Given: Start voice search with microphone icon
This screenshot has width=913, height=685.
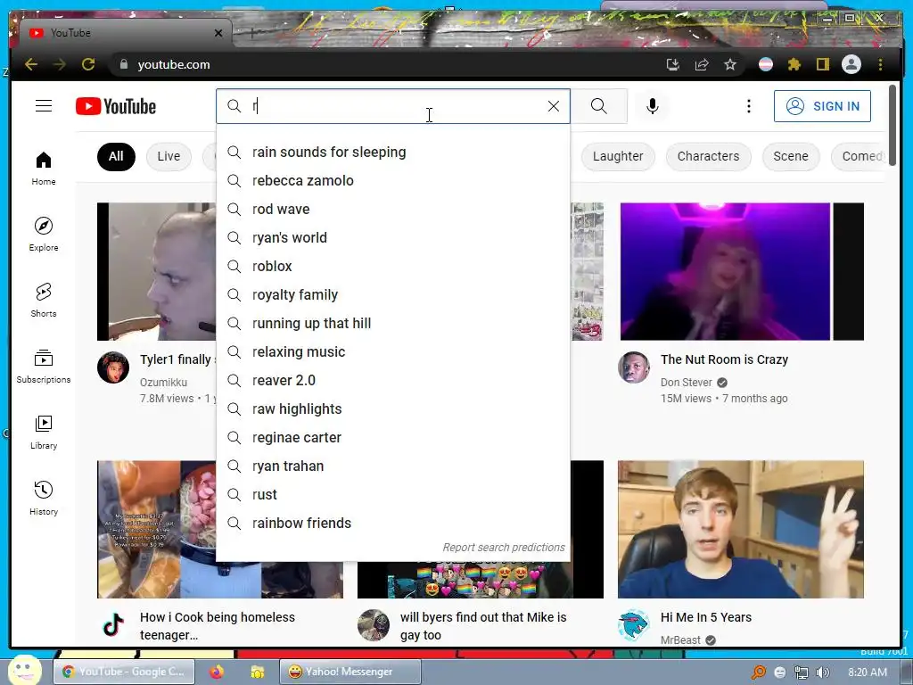Looking at the screenshot, I should point(652,106).
